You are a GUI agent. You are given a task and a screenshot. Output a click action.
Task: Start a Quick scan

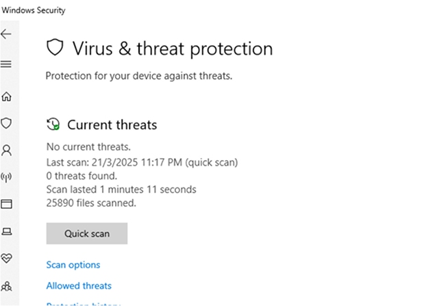87,233
